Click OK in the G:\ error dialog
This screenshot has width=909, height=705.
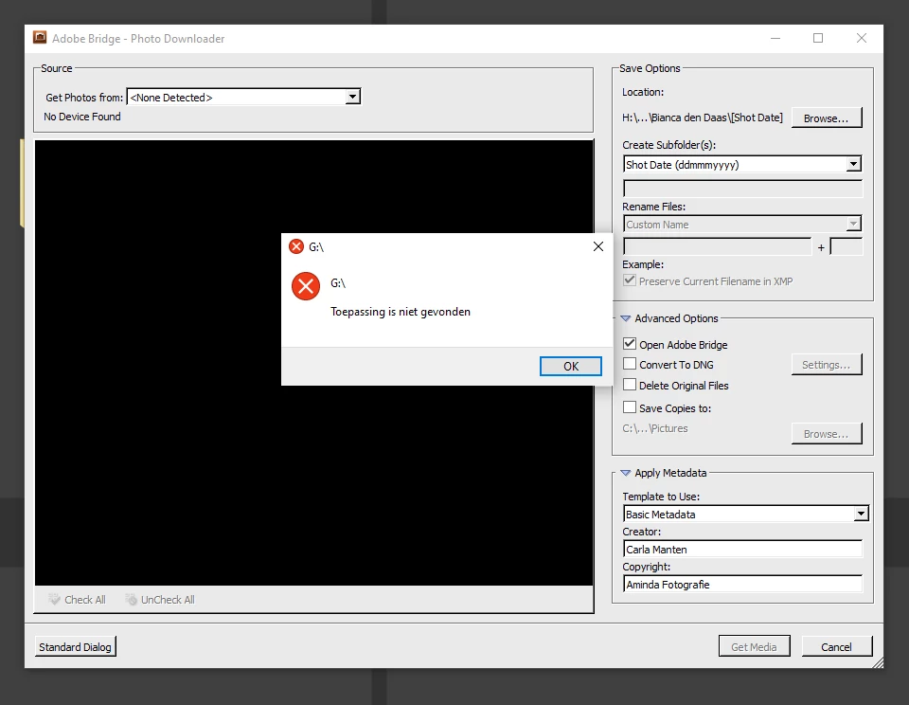point(570,366)
